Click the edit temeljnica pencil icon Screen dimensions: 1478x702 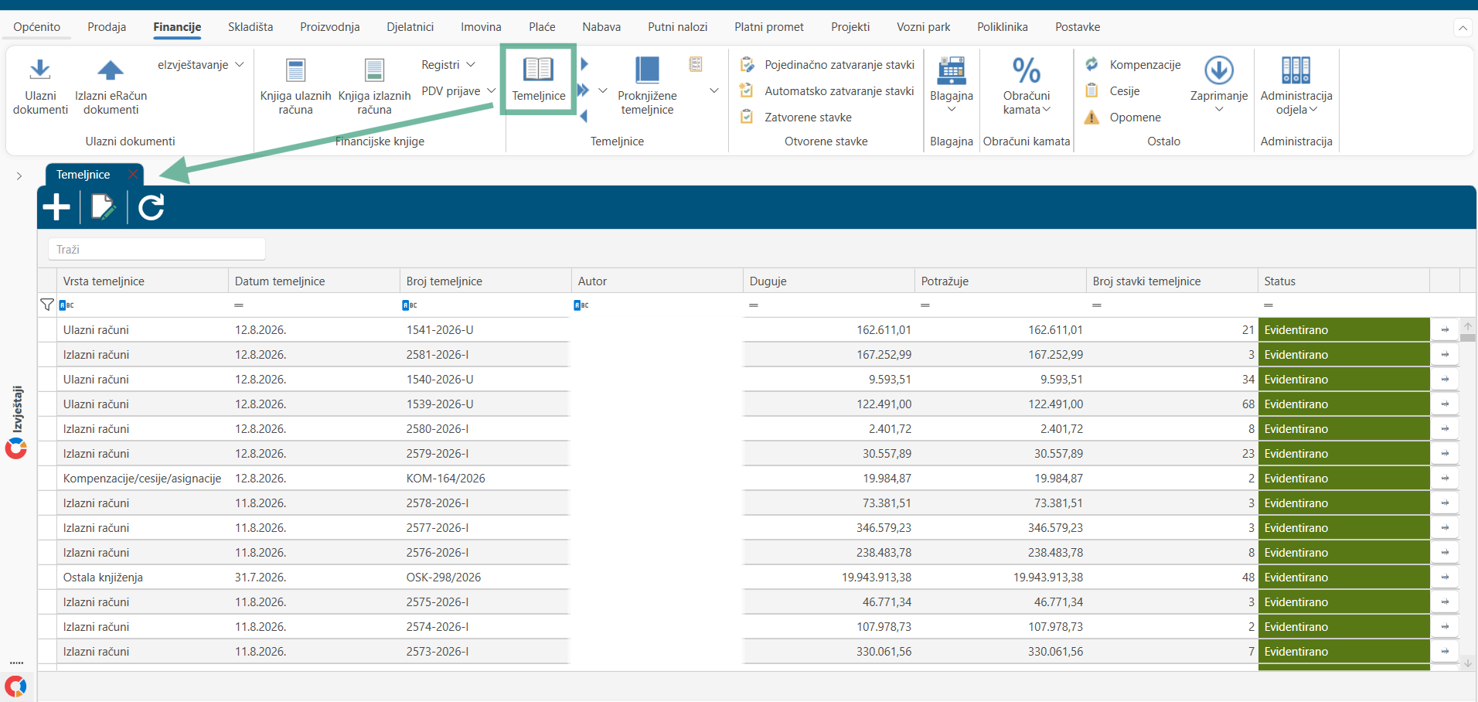pos(103,207)
